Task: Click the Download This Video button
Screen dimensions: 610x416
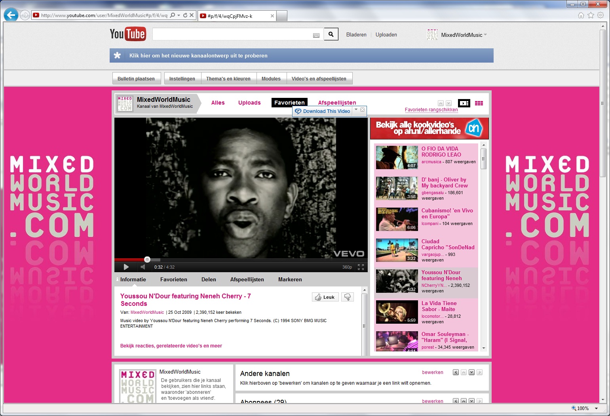Action: pyautogui.click(x=323, y=111)
